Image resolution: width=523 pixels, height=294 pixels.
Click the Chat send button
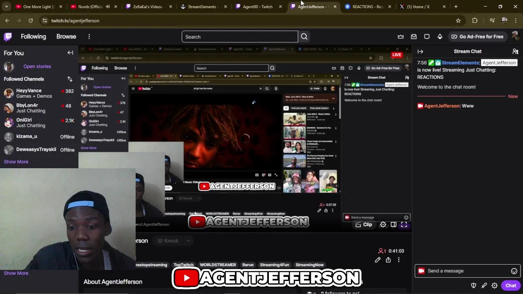510,285
